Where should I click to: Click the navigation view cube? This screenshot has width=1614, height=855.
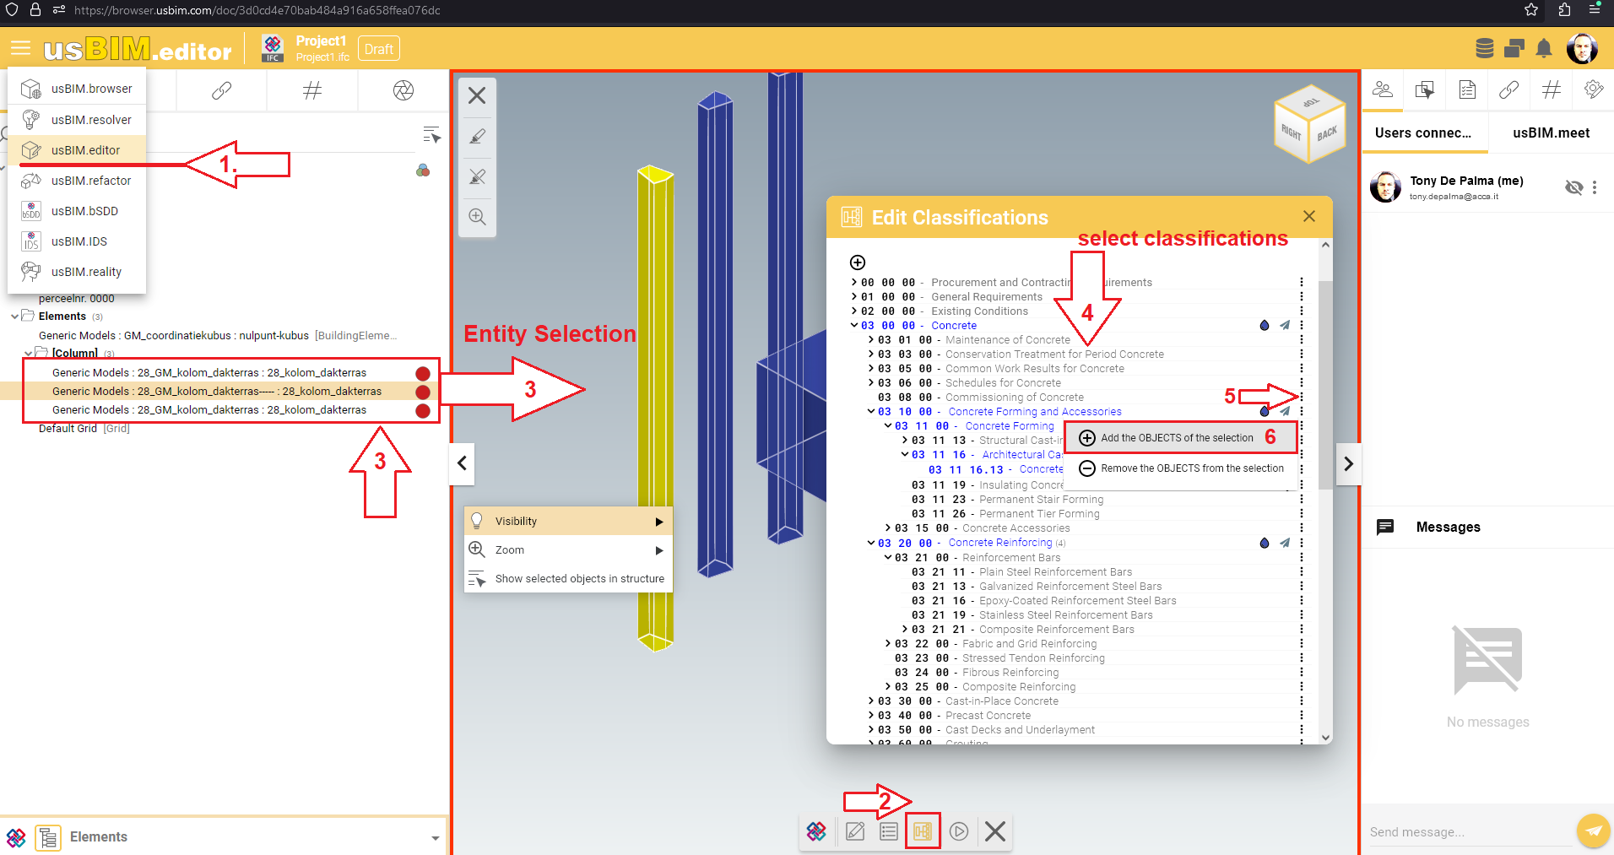pyautogui.click(x=1309, y=124)
